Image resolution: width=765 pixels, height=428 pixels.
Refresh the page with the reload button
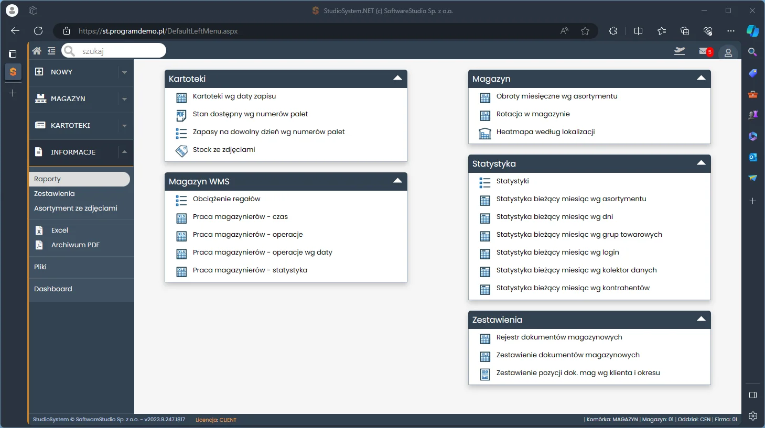coord(38,31)
